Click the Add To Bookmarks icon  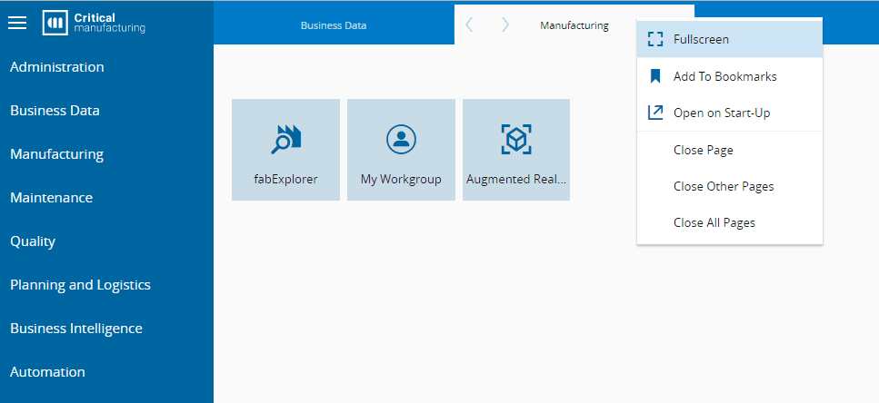pos(655,76)
